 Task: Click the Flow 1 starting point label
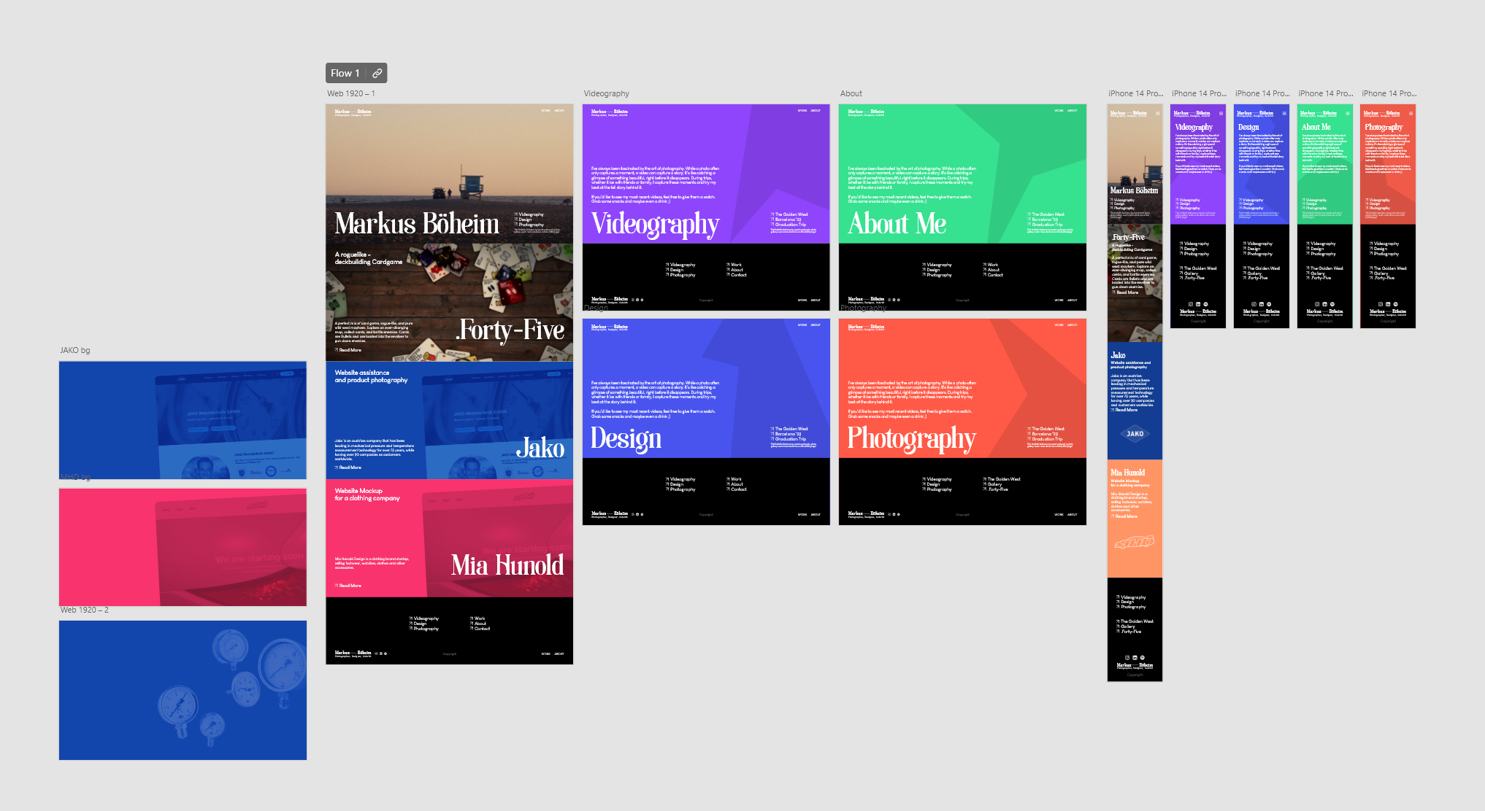(x=345, y=73)
